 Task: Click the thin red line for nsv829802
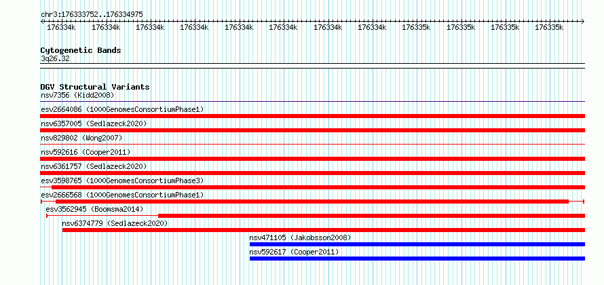pyautogui.click(x=313, y=145)
